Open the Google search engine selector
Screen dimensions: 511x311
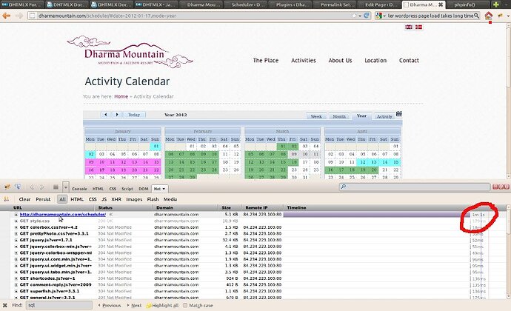point(381,16)
